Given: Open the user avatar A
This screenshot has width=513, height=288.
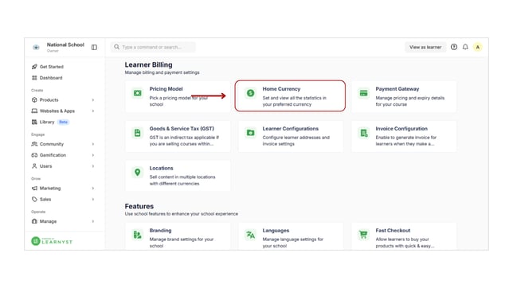Looking at the screenshot, I should click(478, 48).
